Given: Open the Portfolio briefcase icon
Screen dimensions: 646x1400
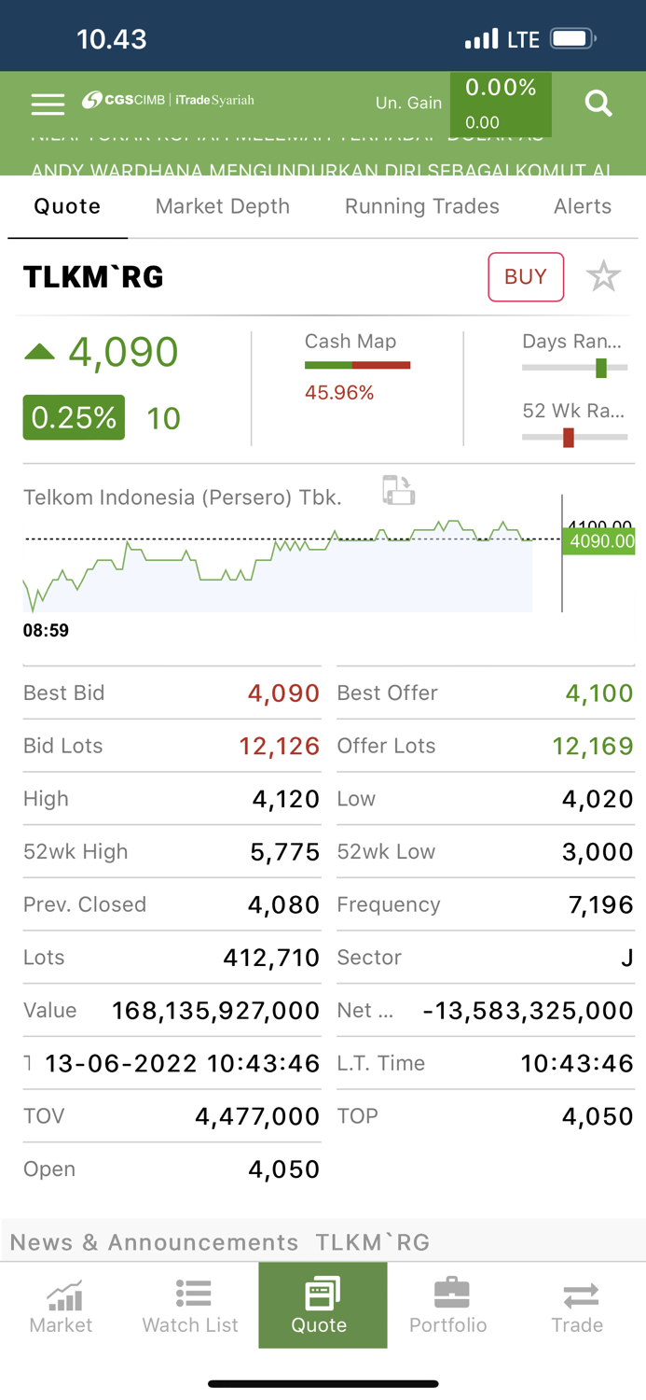Looking at the screenshot, I should 448,1305.
